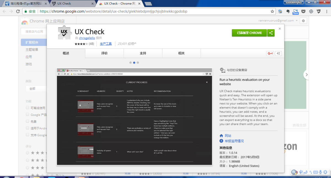Switch to the 相关 related tab
Image resolution: width=331 pixels, height=178 pixels.
click(181, 53)
